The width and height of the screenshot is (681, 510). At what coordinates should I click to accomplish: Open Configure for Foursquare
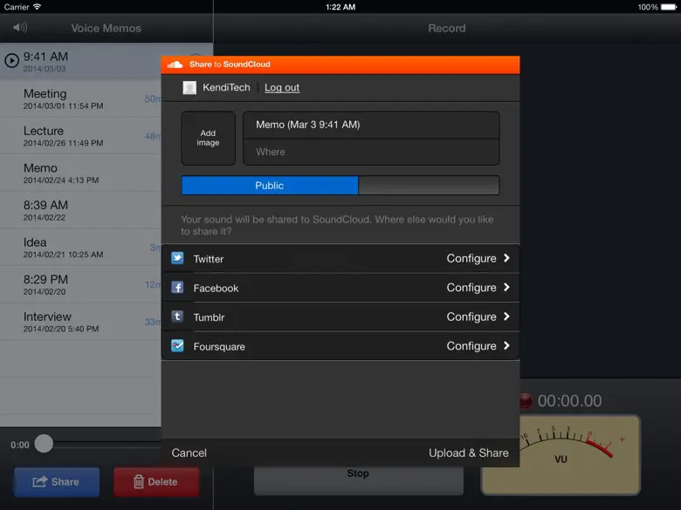471,346
